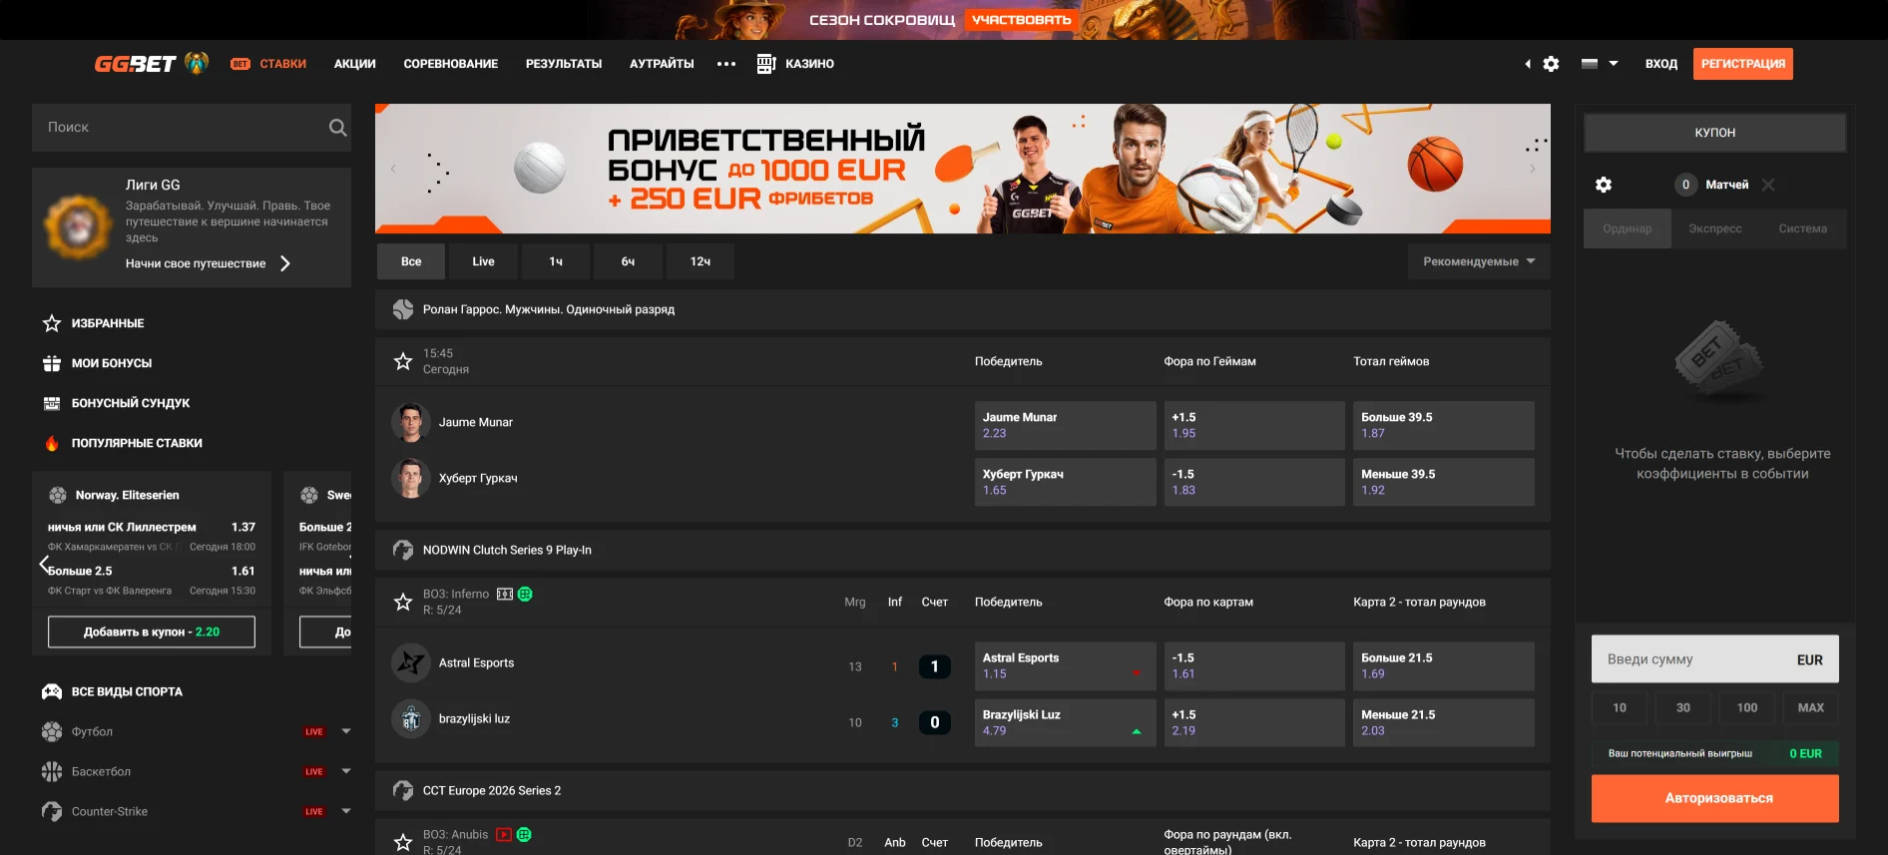Focus the Введи сумму stake field

coord(1715,659)
